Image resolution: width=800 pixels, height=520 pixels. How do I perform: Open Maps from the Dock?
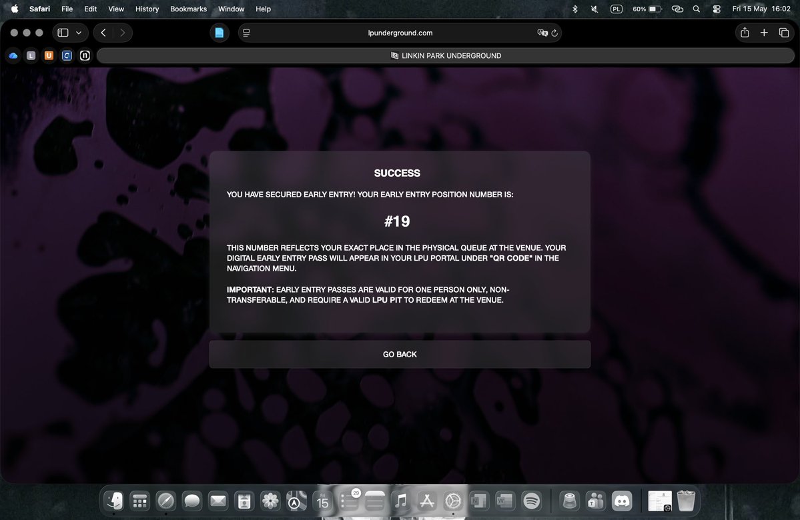coord(296,501)
